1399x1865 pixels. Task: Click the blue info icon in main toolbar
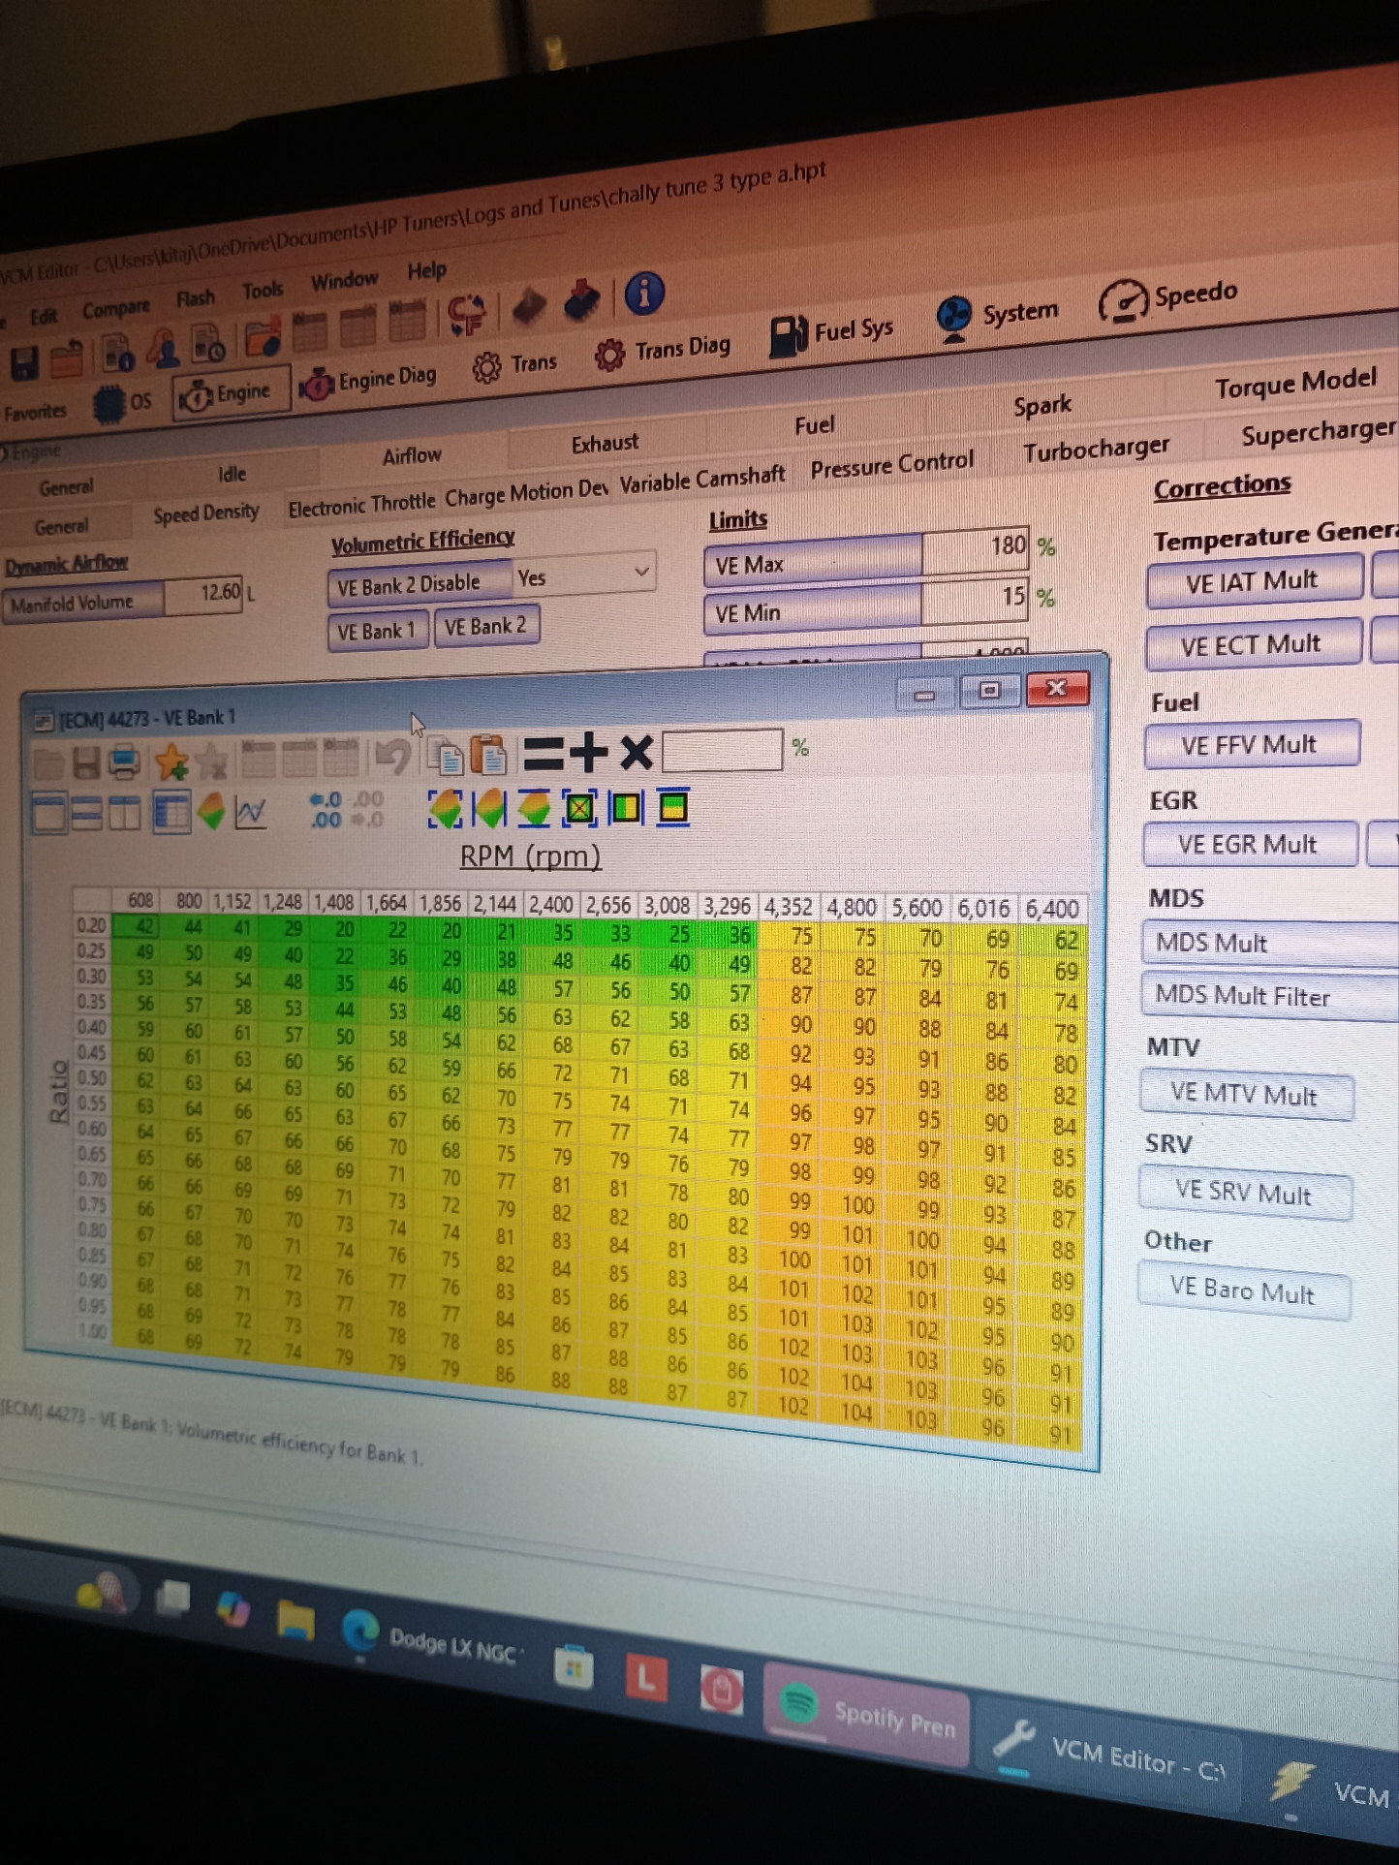pos(644,292)
